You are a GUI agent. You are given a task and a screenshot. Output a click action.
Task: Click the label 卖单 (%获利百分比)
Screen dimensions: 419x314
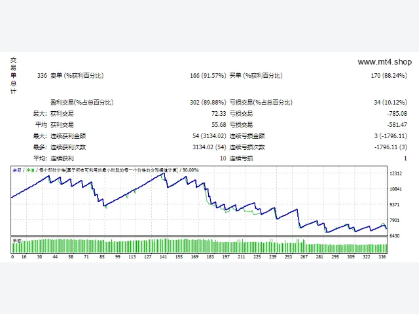coord(77,76)
